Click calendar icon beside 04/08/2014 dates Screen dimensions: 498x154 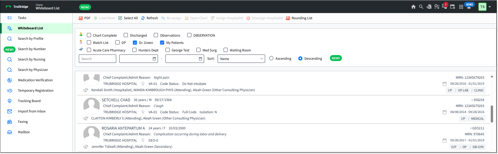pos(445,112)
